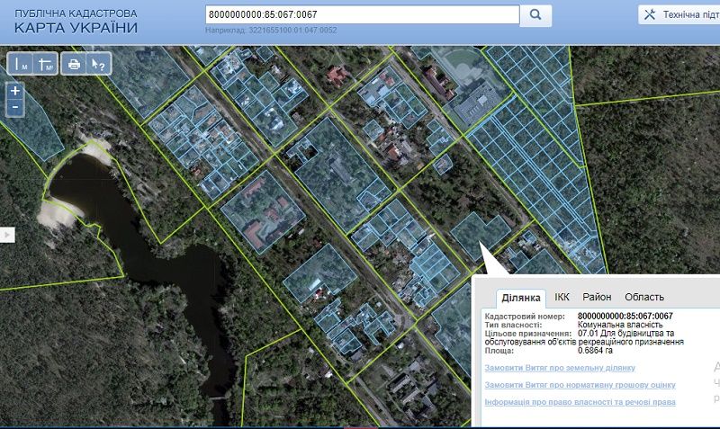Open the Область tab
The height and width of the screenshot is (429, 720).
pyautogui.click(x=644, y=297)
